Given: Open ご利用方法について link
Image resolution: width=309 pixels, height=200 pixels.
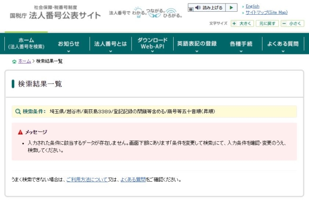Looking at the screenshot, I should coord(87,180).
